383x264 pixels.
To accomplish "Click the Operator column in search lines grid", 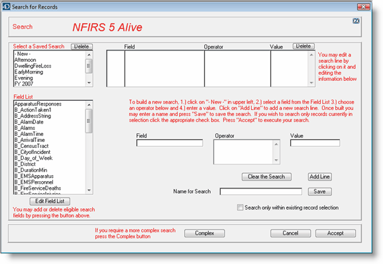I will tap(237, 69).
